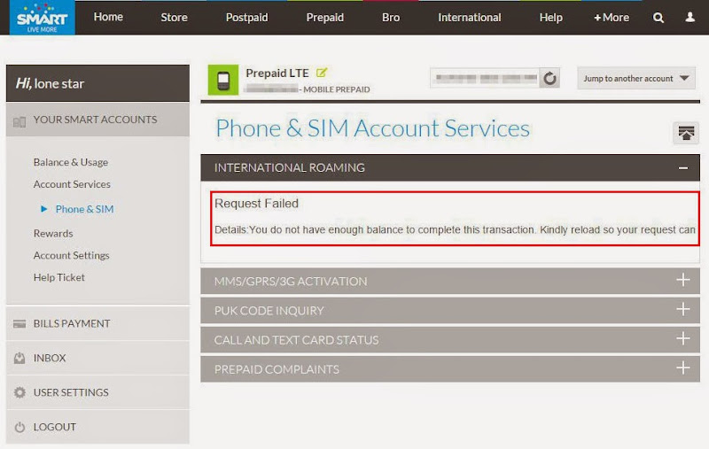
Task: Open the Inbox section label
Action: (x=50, y=358)
